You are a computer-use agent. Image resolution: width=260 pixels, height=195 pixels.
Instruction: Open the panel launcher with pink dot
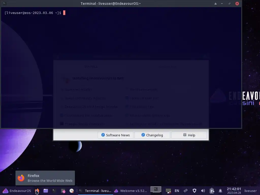(x=63, y=191)
